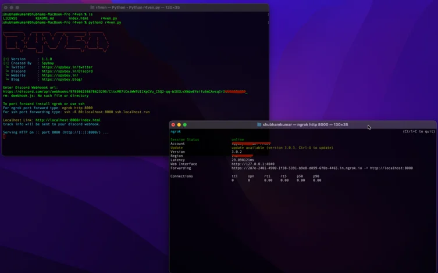Click 'Serving HTTP on :: port 8000' line
Viewport: 438px width, 273px height.
pyautogui.click(x=56, y=132)
